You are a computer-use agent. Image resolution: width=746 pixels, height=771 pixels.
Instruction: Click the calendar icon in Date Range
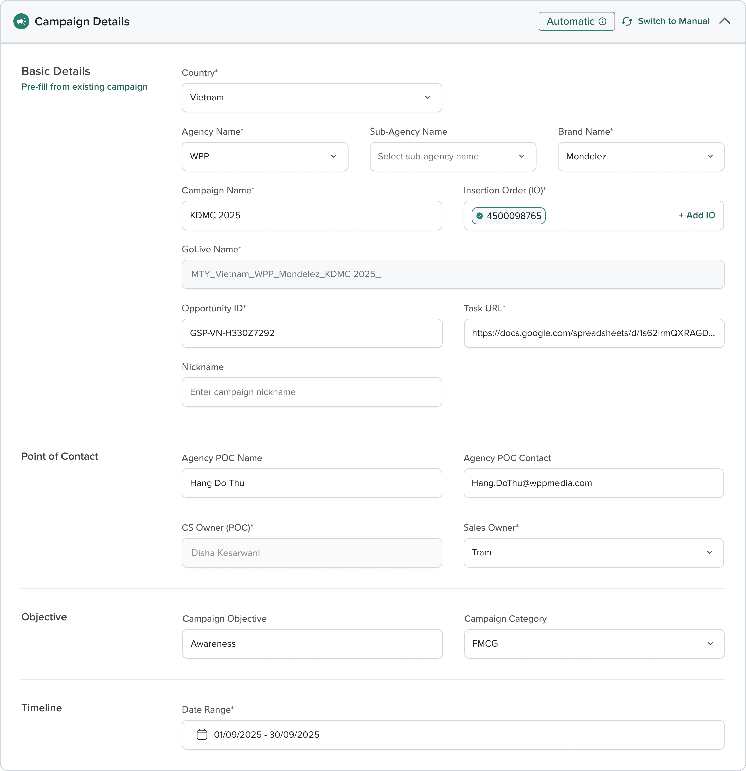[202, 735]
